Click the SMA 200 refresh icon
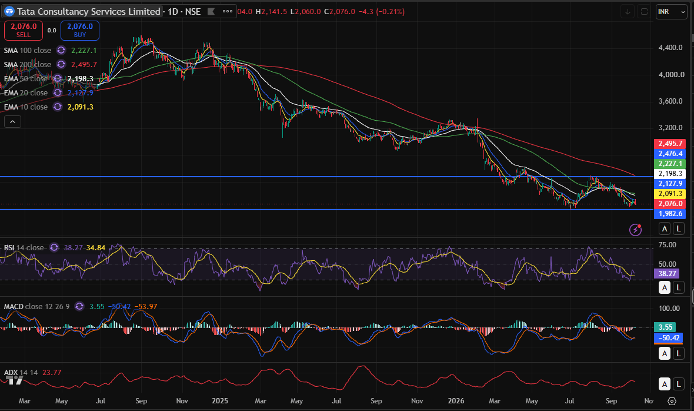 point(61,65)
